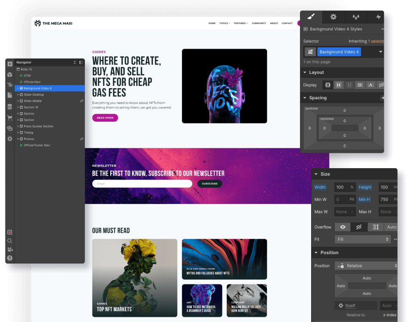Open the Fit Fill dropdown
Viewport: 408px width, 322px height.
click(x=362, y=239)
